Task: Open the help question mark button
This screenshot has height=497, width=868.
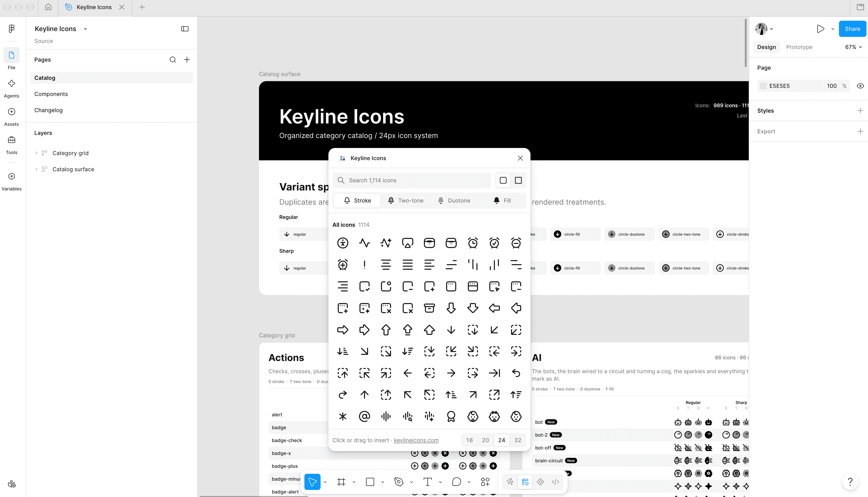Action: 850,482
